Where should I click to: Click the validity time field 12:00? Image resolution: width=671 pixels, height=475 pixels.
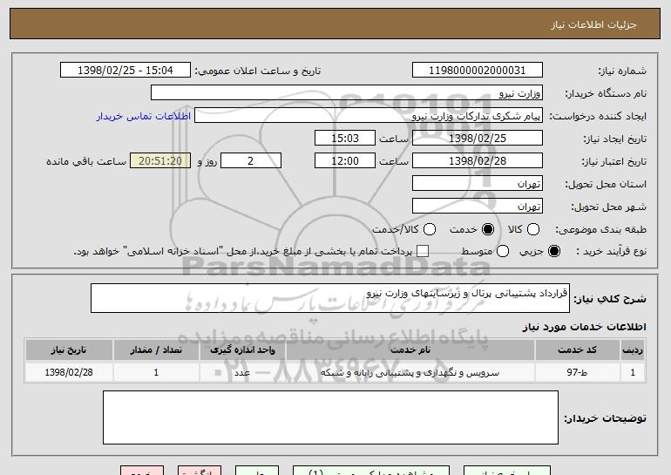click(345, 161)
